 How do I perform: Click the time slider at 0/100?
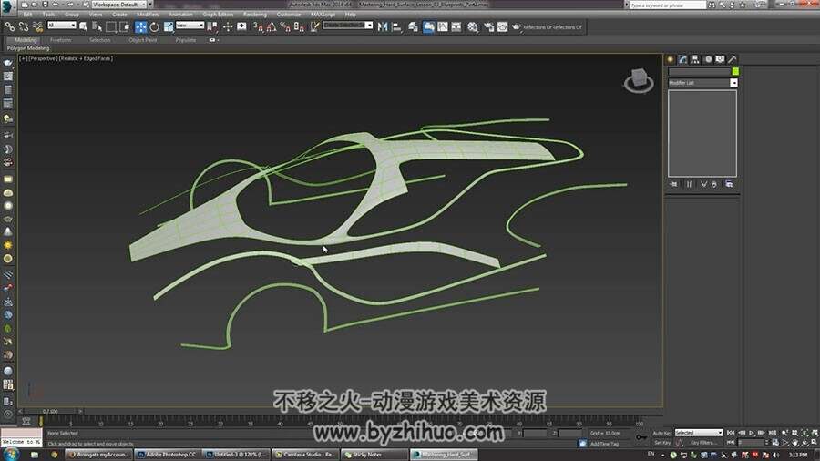pyautogui.click(x=51, y=411)
